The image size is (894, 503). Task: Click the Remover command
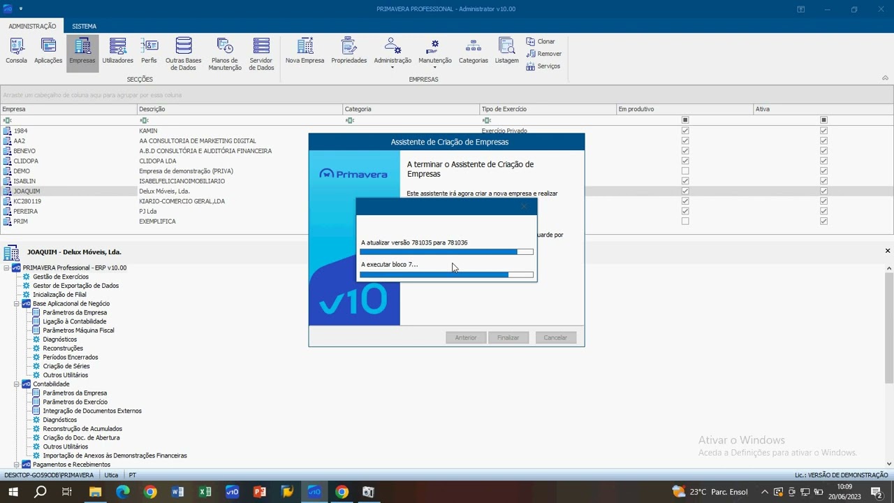click(x=544, y=54)
